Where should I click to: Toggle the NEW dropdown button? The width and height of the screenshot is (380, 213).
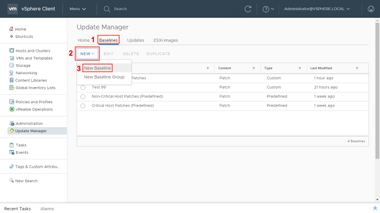click(87, 54)
